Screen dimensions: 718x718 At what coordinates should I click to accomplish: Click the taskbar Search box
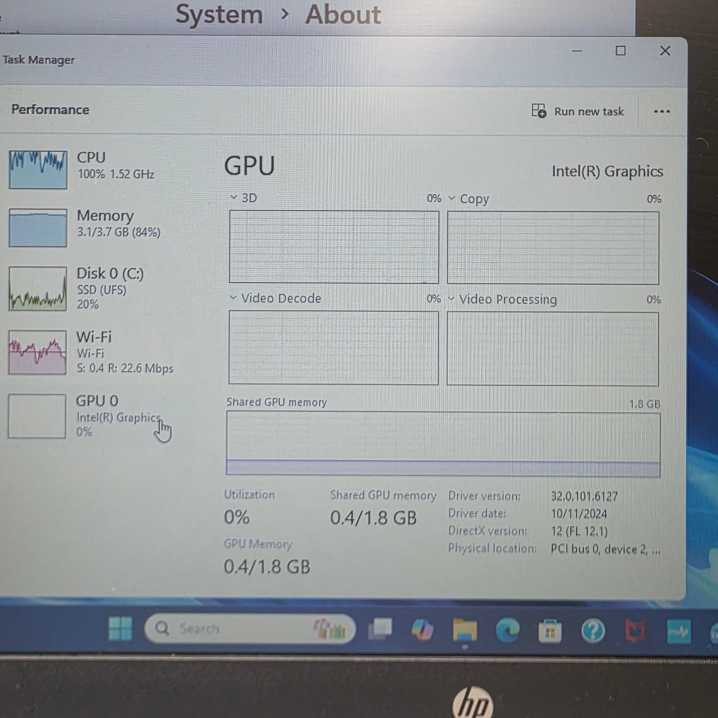click(x=250, y=629)
